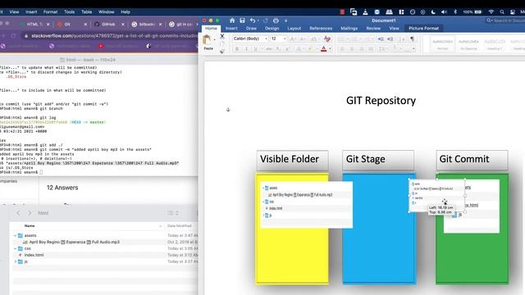Print the document via printer icon
The image size is (525, 295).
click(x=276, y=20)
